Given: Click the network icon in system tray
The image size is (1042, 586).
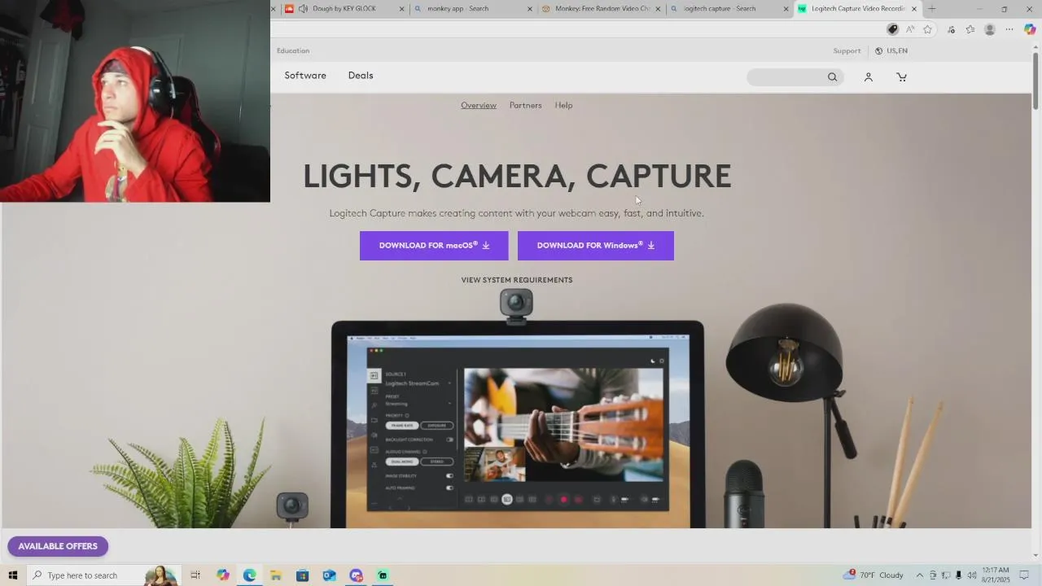Looking at the screenshot, I should (946, 575).
